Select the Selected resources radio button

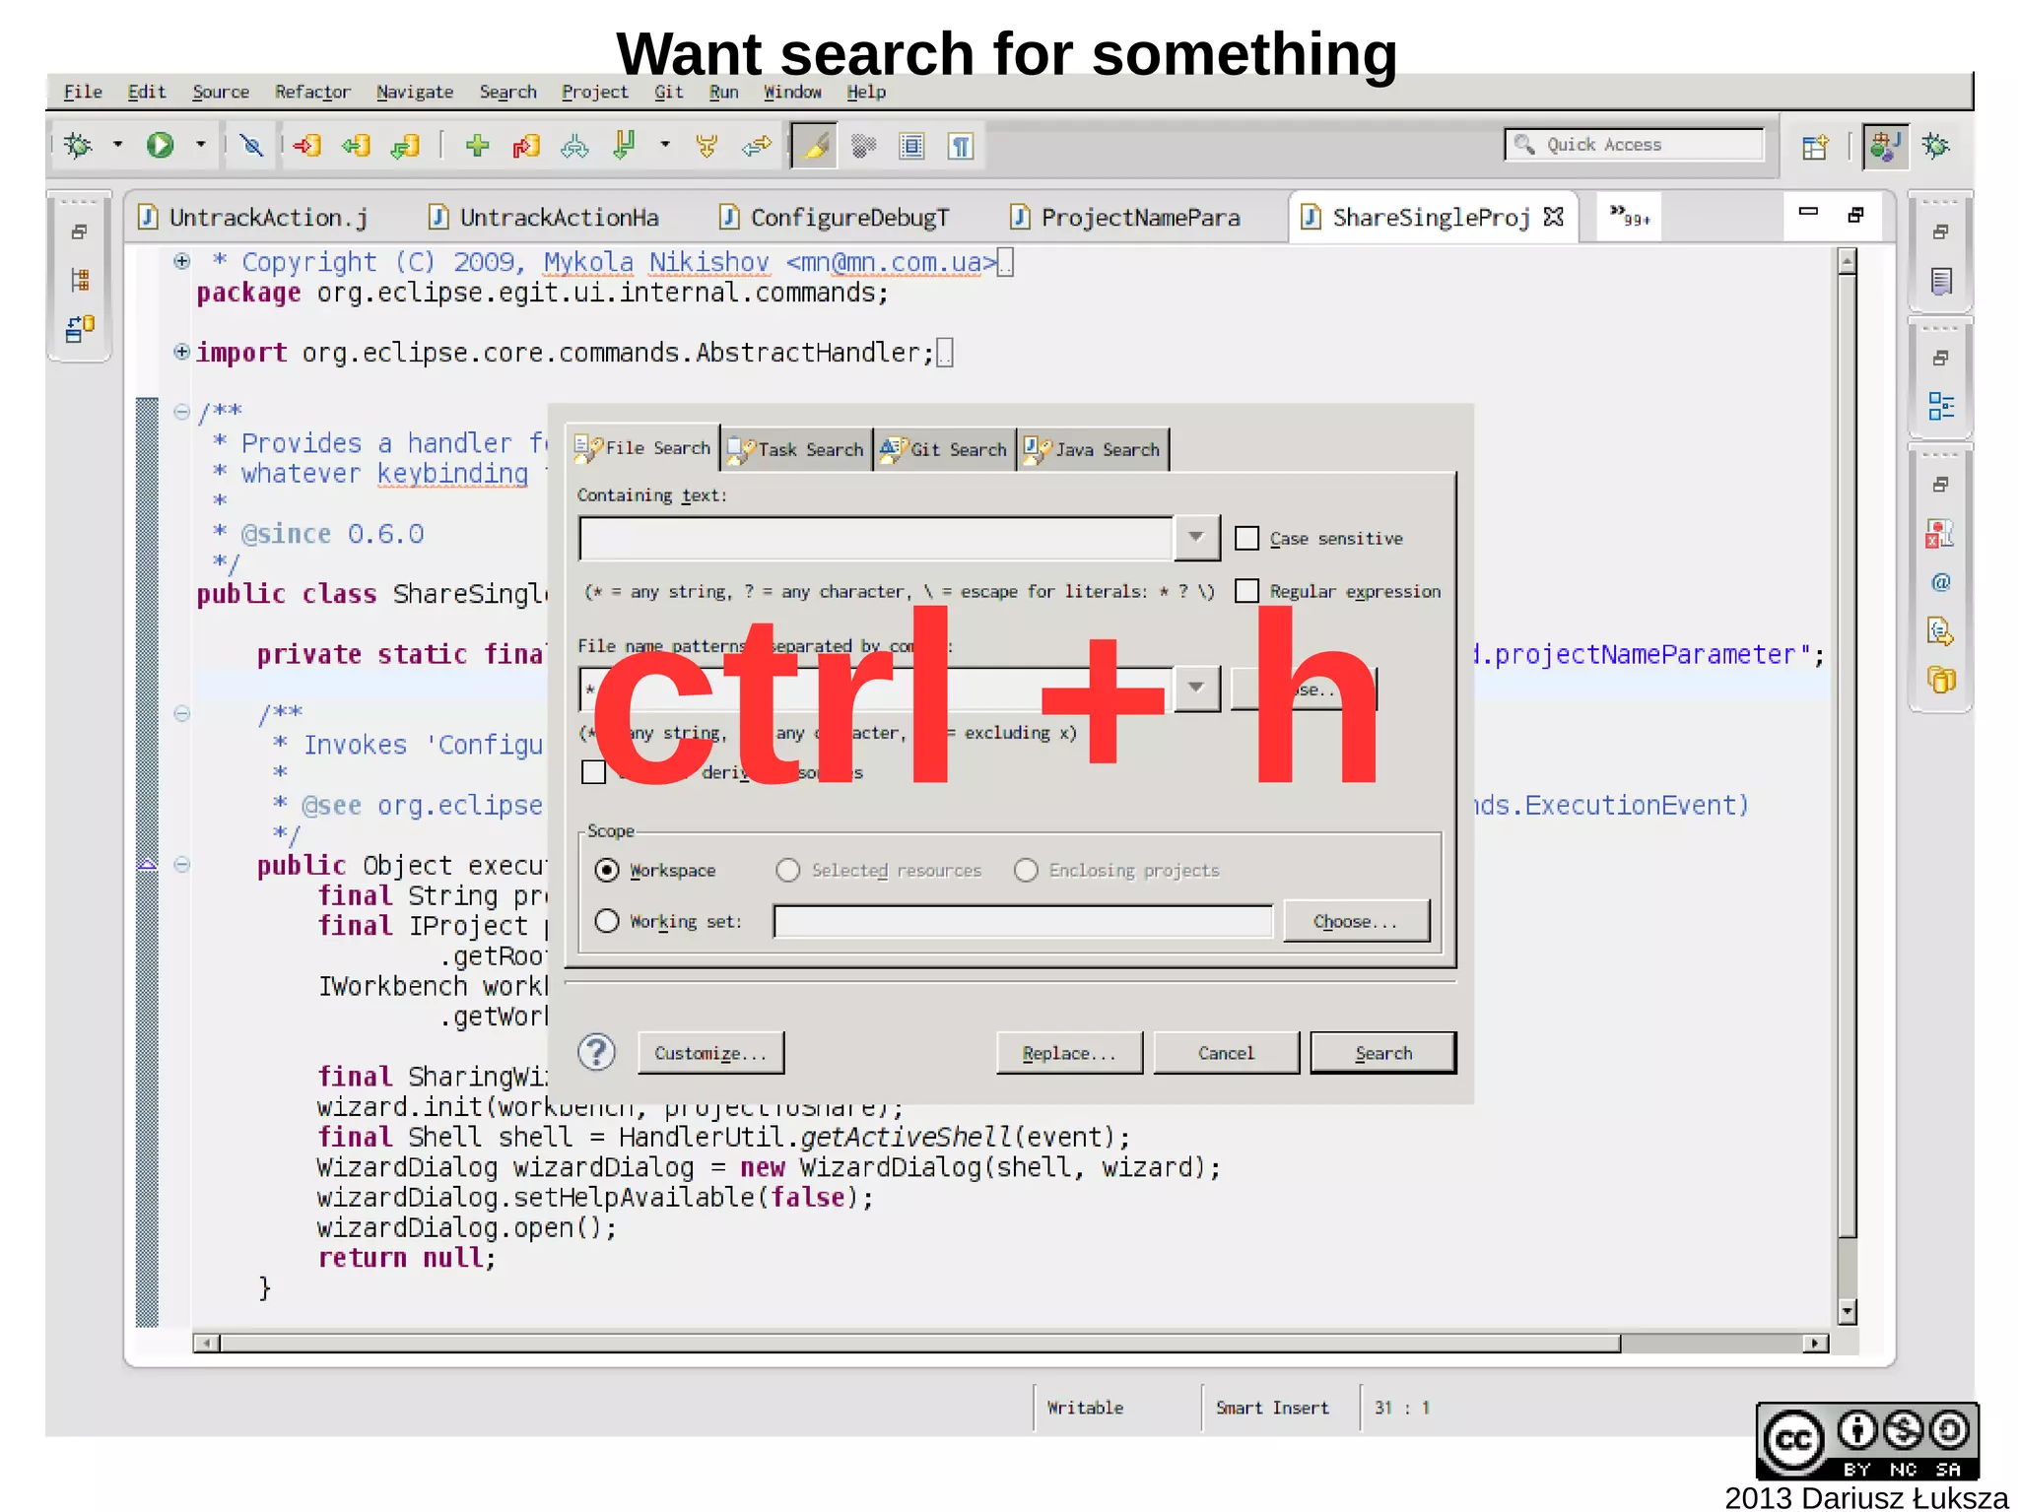click(x=787, y=870)
